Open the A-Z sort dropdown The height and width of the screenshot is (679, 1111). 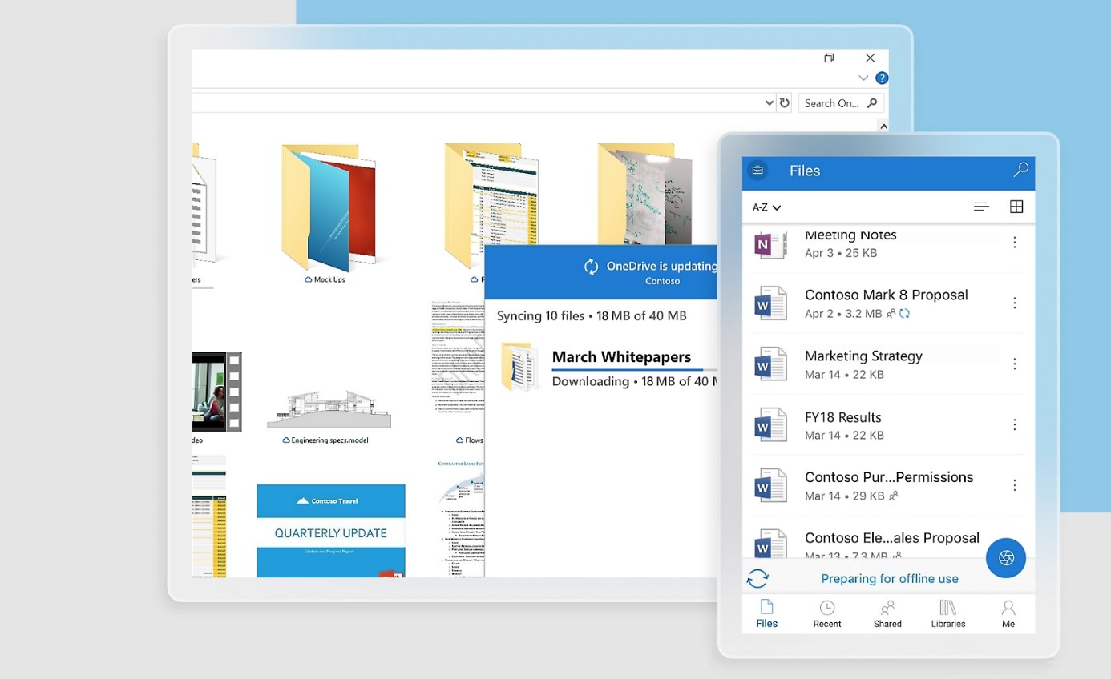tap(766, 207)
